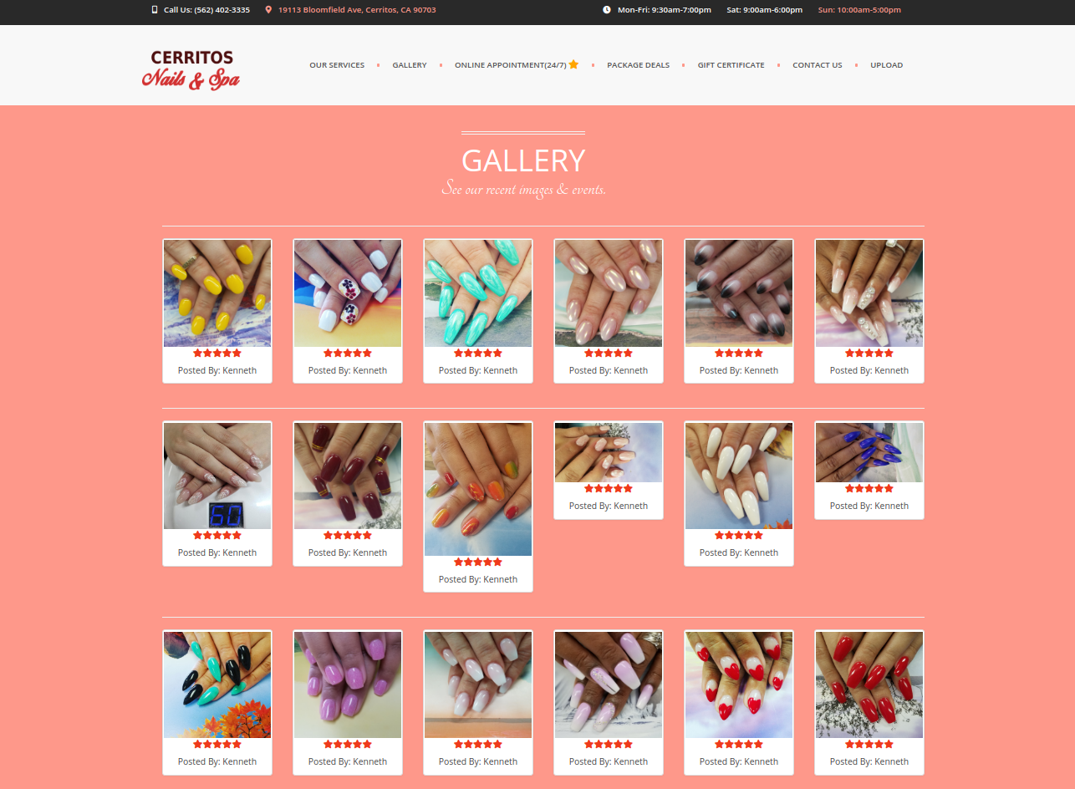Call the phone number (562) 402-3335
The height and width of the screenshot is (789, 1075).
[x=207, y=10]
